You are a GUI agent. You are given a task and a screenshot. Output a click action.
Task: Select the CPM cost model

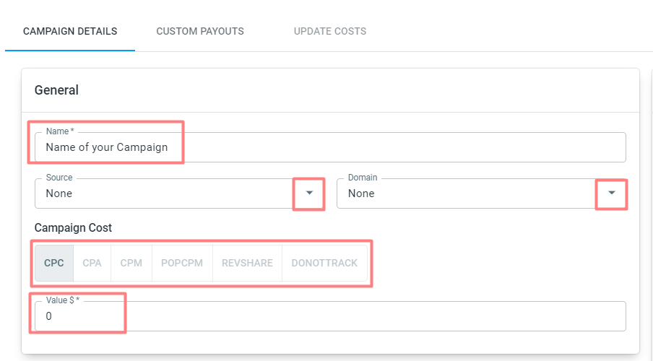131,263
